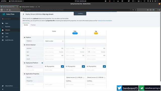Focus the Quick Search field
The width and height of the screenshot is (161, 91).
coord(10,19)
